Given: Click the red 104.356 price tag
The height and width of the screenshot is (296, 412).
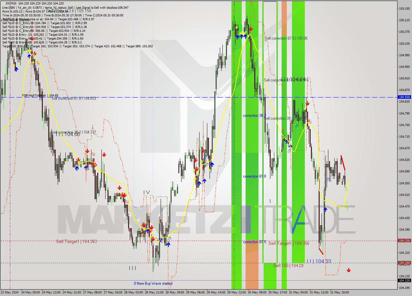Looking at the screenshot, I should tap(404, 240).
